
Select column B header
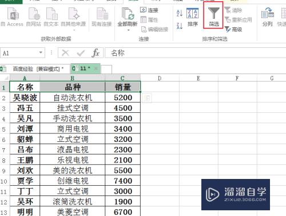click(73, 78)
